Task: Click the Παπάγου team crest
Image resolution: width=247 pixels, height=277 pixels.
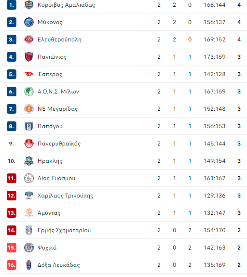Action: (29, 126)
